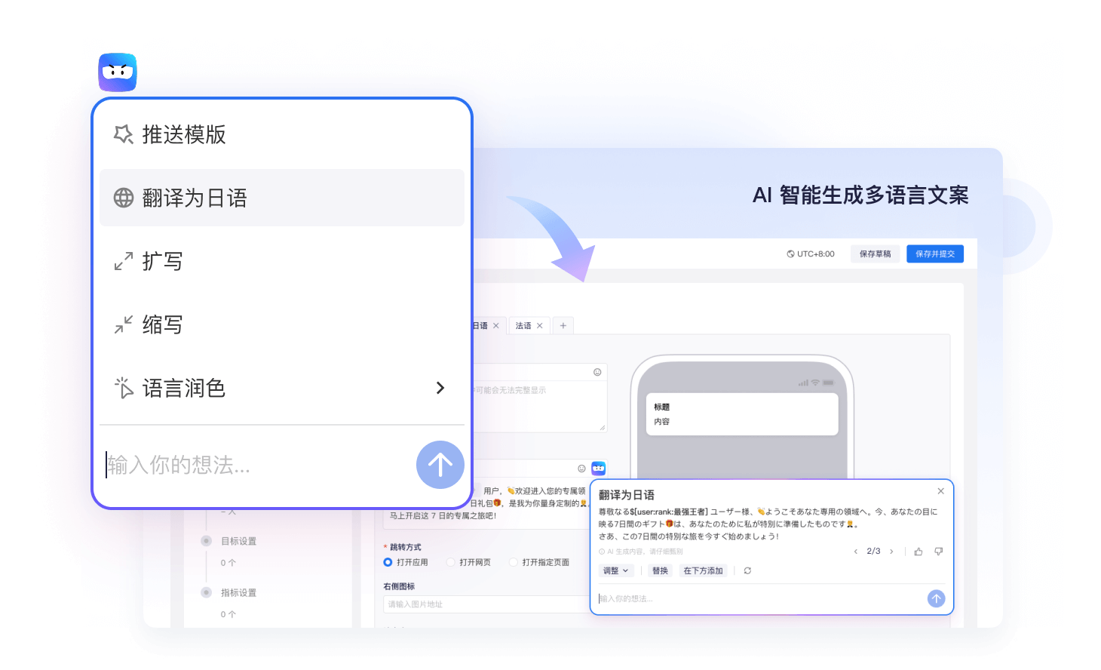This screenshot has width=1101, height=670.
Task: Expand the 语言润色 submenu arrow
Action: point(440,388)
